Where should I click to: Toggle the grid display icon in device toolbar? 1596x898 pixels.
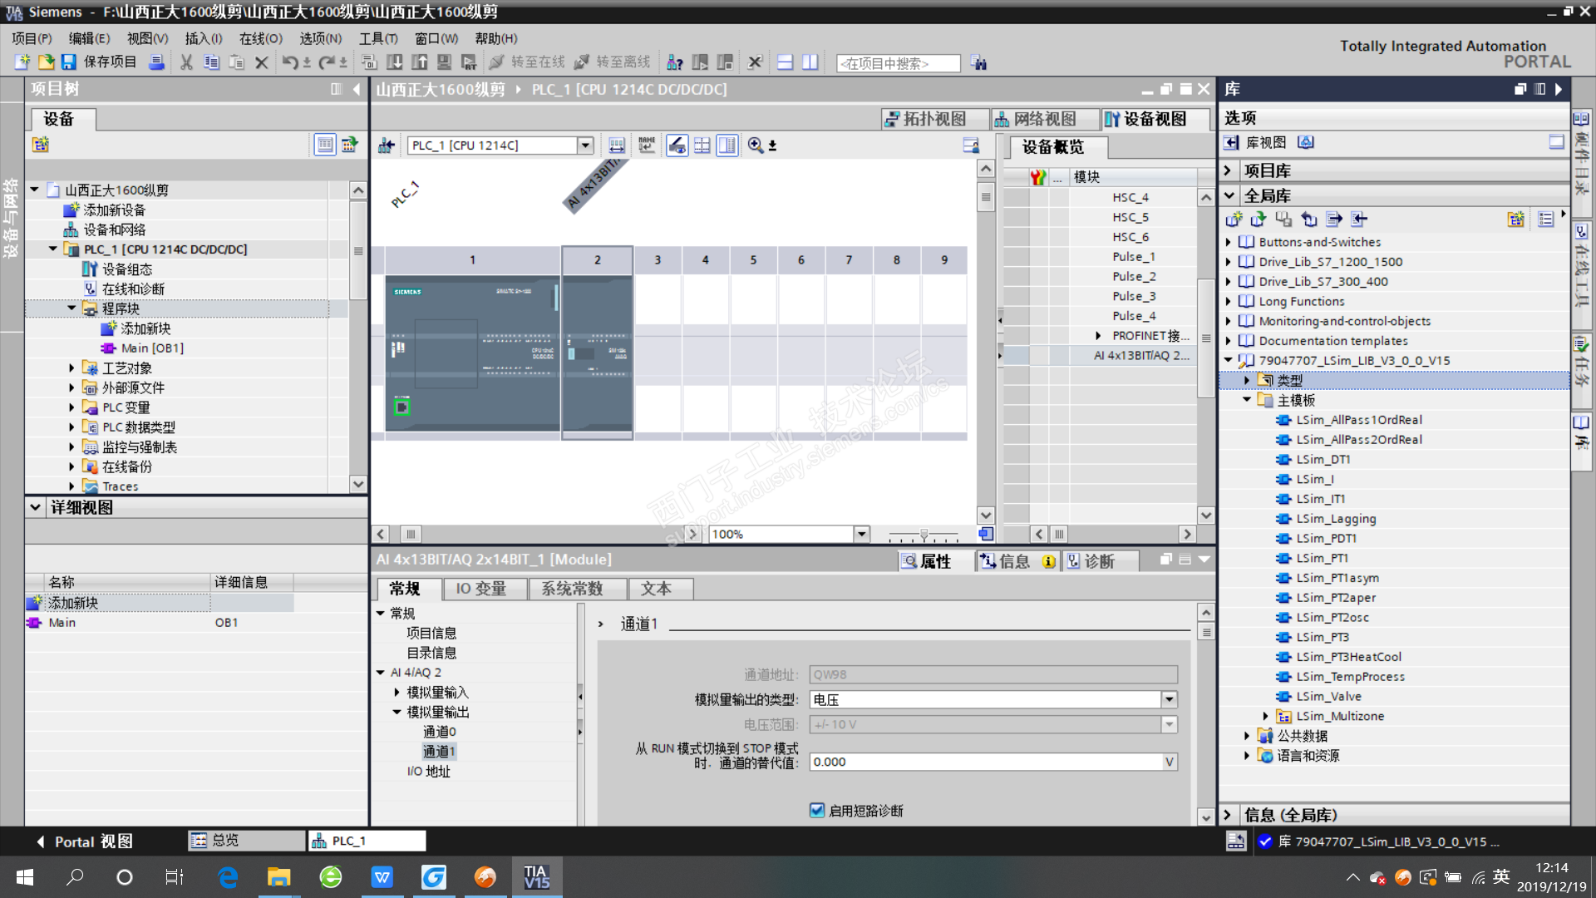click(x=702, y=146)
